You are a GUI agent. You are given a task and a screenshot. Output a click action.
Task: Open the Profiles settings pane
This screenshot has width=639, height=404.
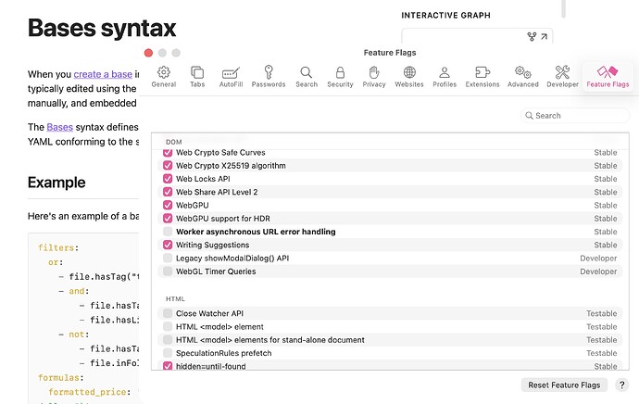(445, 76)
